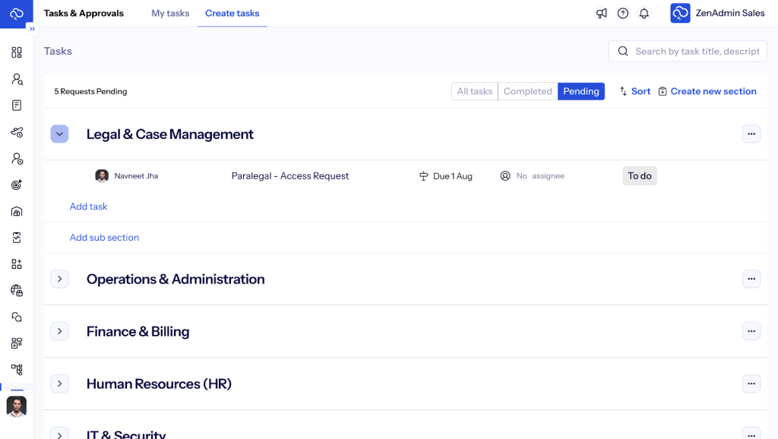The width and height of the screenshot is (778, 439).
Task: Click the dashboard grid icon in sidebar
Action: (17, 52)
